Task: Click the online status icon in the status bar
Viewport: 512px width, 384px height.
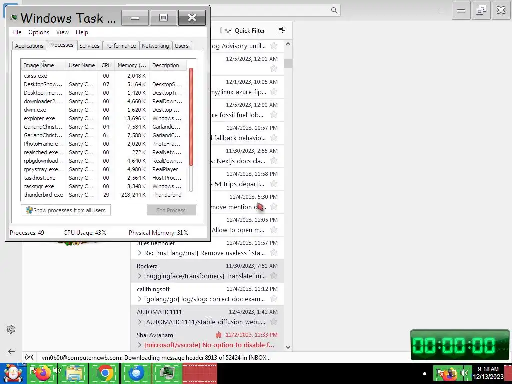Action: pos(29,357)
